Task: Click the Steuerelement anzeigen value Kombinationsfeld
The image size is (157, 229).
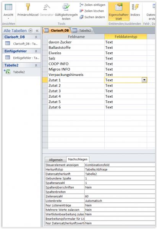Action: click(x=120, y=165)
